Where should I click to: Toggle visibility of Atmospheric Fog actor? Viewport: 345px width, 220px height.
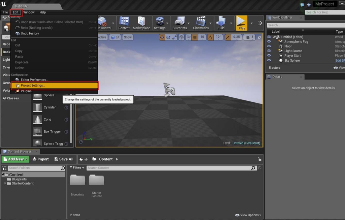click(269, 41)
